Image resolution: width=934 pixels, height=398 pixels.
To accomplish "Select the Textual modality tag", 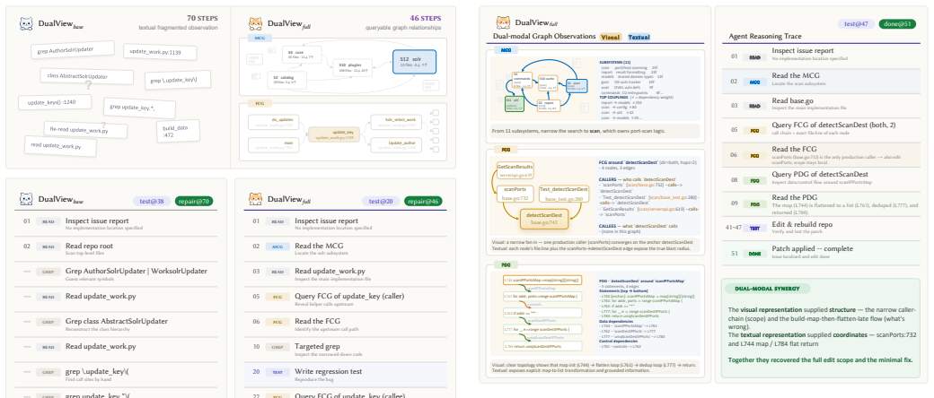I will pyautogui.click(x=639, y=37).
